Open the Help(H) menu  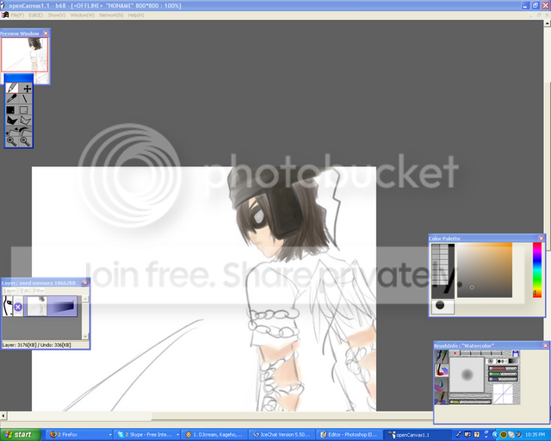point(136,16)
